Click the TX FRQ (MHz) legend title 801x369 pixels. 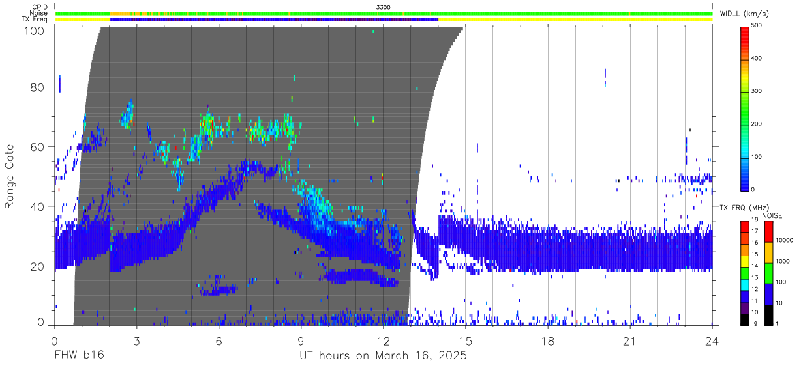pyautogui.click(x=744, y=208)
